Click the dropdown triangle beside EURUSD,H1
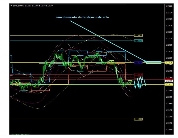This screenshot has height=138, width=178. (x=11, y=6)
